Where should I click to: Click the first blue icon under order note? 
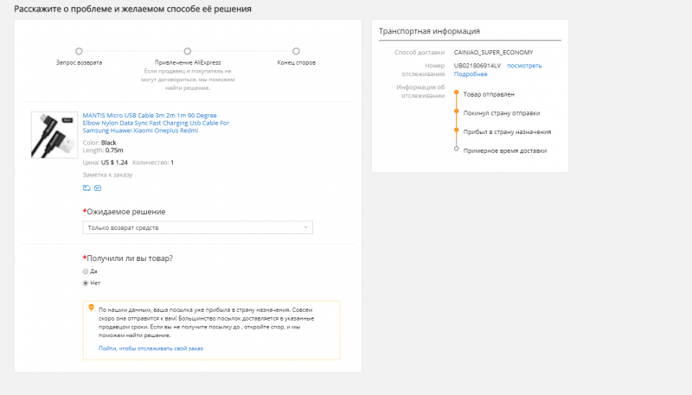86,188
